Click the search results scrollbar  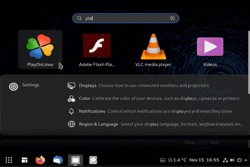tap(249, 62)
